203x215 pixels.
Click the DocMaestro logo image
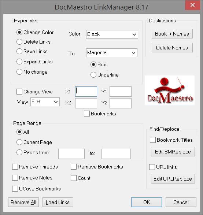coord(170,90)
